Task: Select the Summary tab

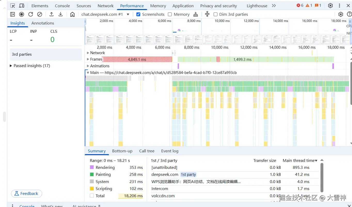Action: 97,151
